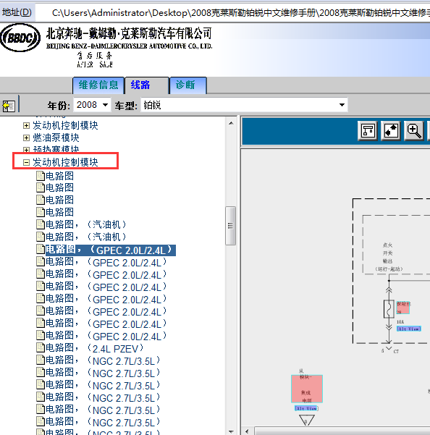Click Alt View link under pink module box

tap(306, 408)
